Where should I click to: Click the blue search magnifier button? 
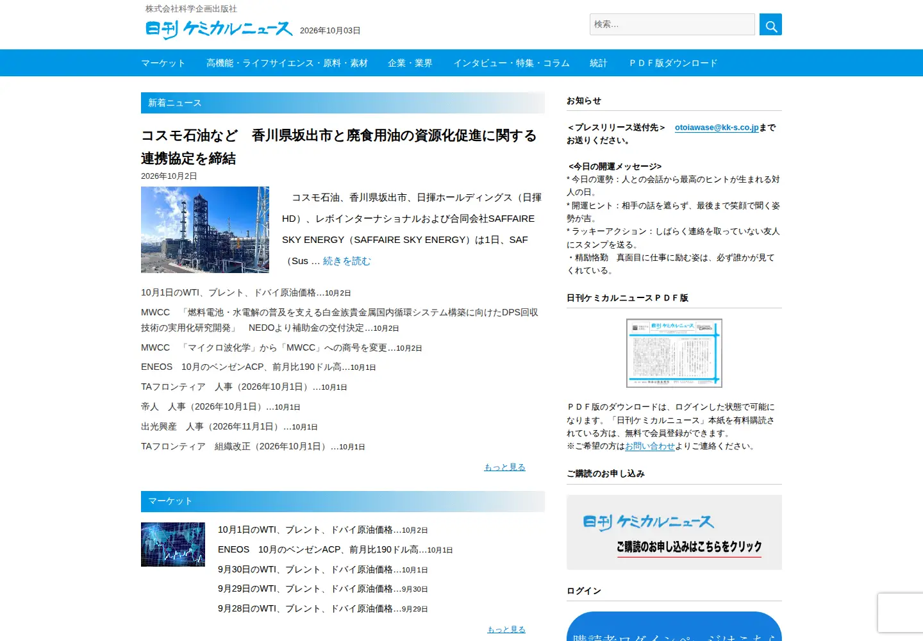tap(770, 24)
